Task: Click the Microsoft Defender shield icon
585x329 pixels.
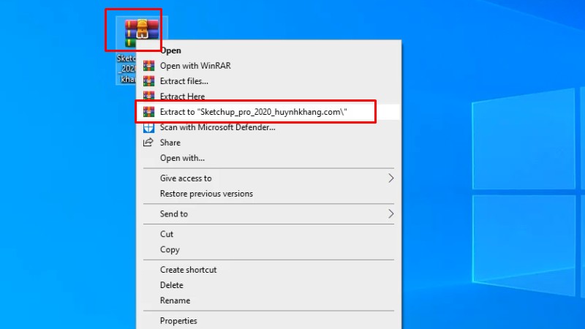Action: [x=148, y=127]
